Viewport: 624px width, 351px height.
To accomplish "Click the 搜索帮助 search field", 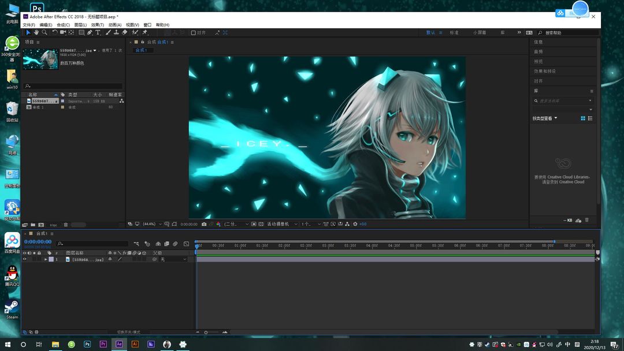I will (567, 32).
